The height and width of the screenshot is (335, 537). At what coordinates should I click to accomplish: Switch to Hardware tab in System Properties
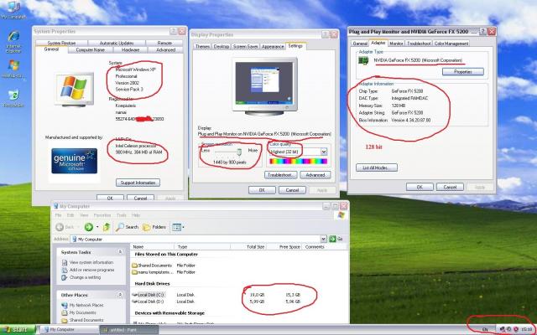coord(131,50)
